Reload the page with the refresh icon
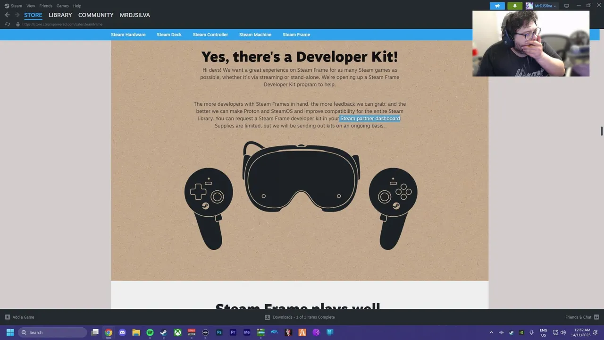The height and width of the screenshot is (340, 604). pos(8,24)
